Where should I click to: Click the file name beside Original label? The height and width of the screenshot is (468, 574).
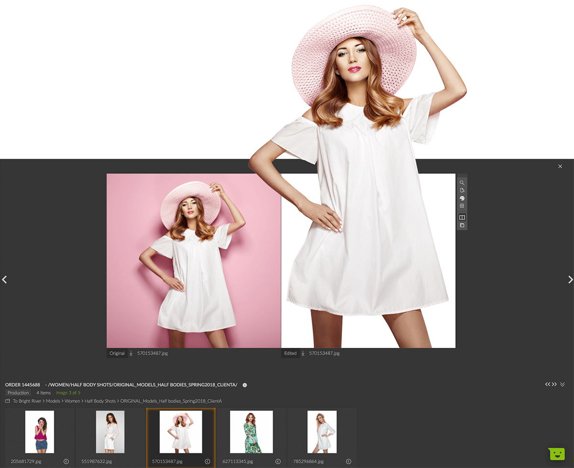(152, 353)
